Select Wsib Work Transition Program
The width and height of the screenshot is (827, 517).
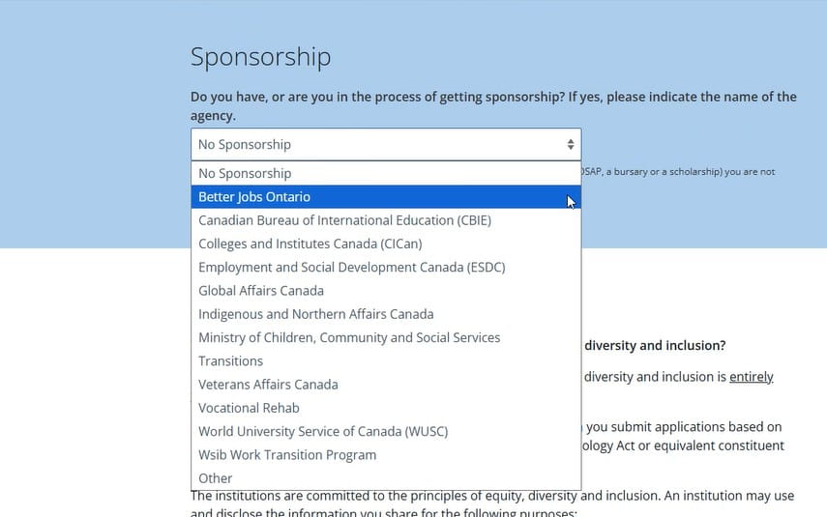point(287,455)
